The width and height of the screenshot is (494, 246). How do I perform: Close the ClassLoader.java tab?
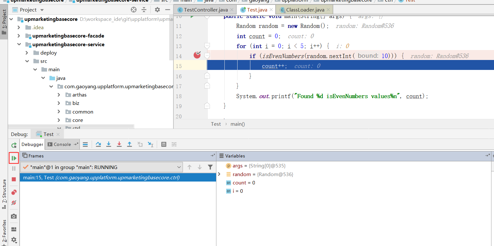coord(329,10)
